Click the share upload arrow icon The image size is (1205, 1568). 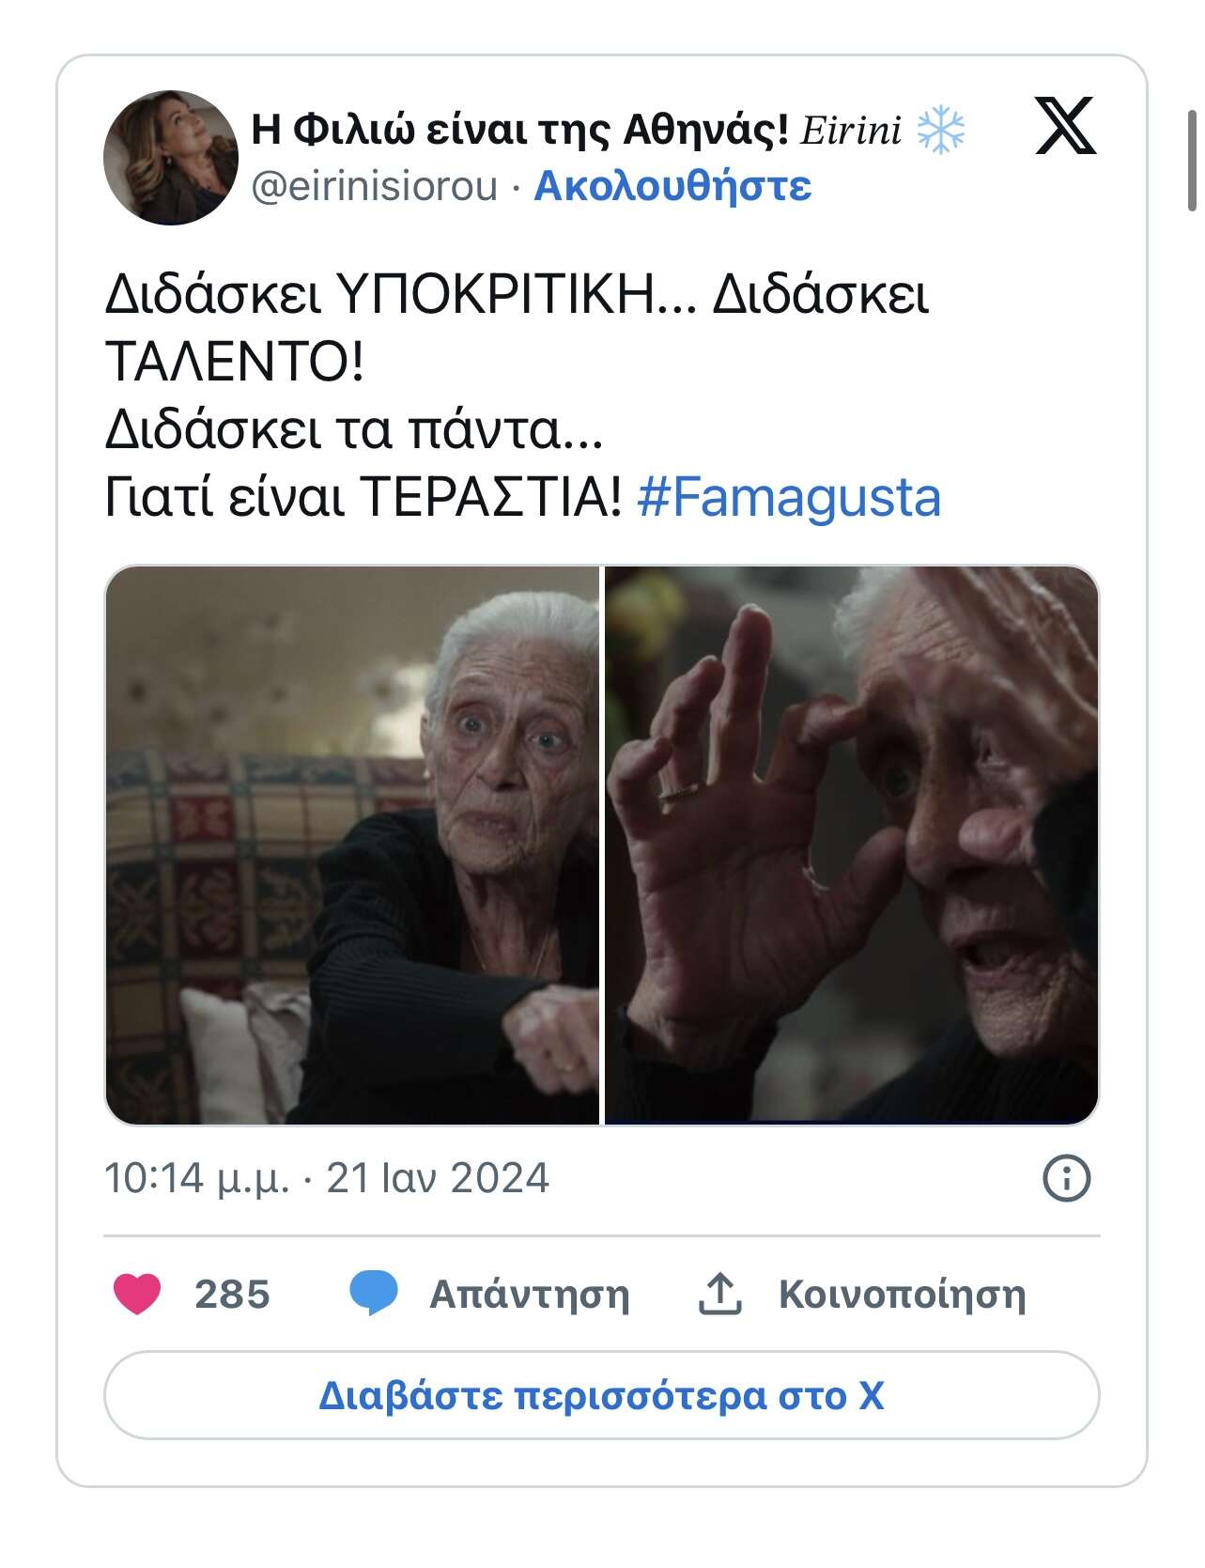(720, 1294)
